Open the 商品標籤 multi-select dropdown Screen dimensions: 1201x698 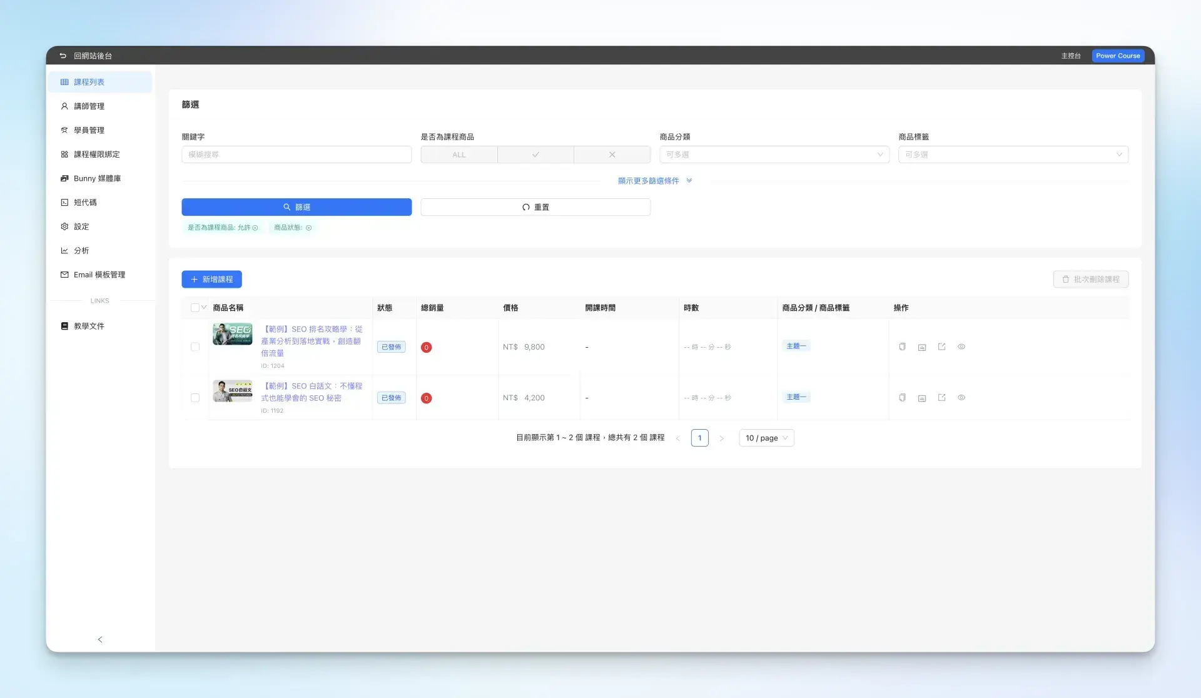tap(1013, 154)
